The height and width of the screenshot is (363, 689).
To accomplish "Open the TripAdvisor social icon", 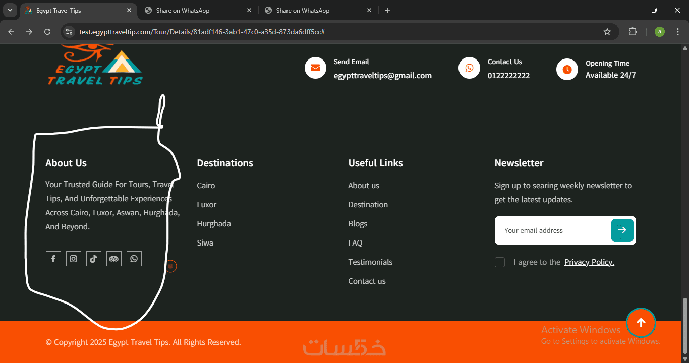I will pyautogui.click(x=114, y=259).
